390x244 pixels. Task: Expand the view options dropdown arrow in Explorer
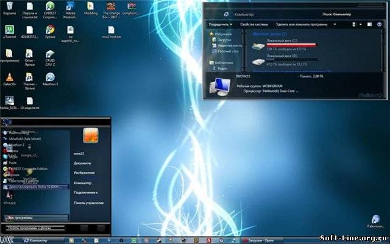[x=361, y=24]
